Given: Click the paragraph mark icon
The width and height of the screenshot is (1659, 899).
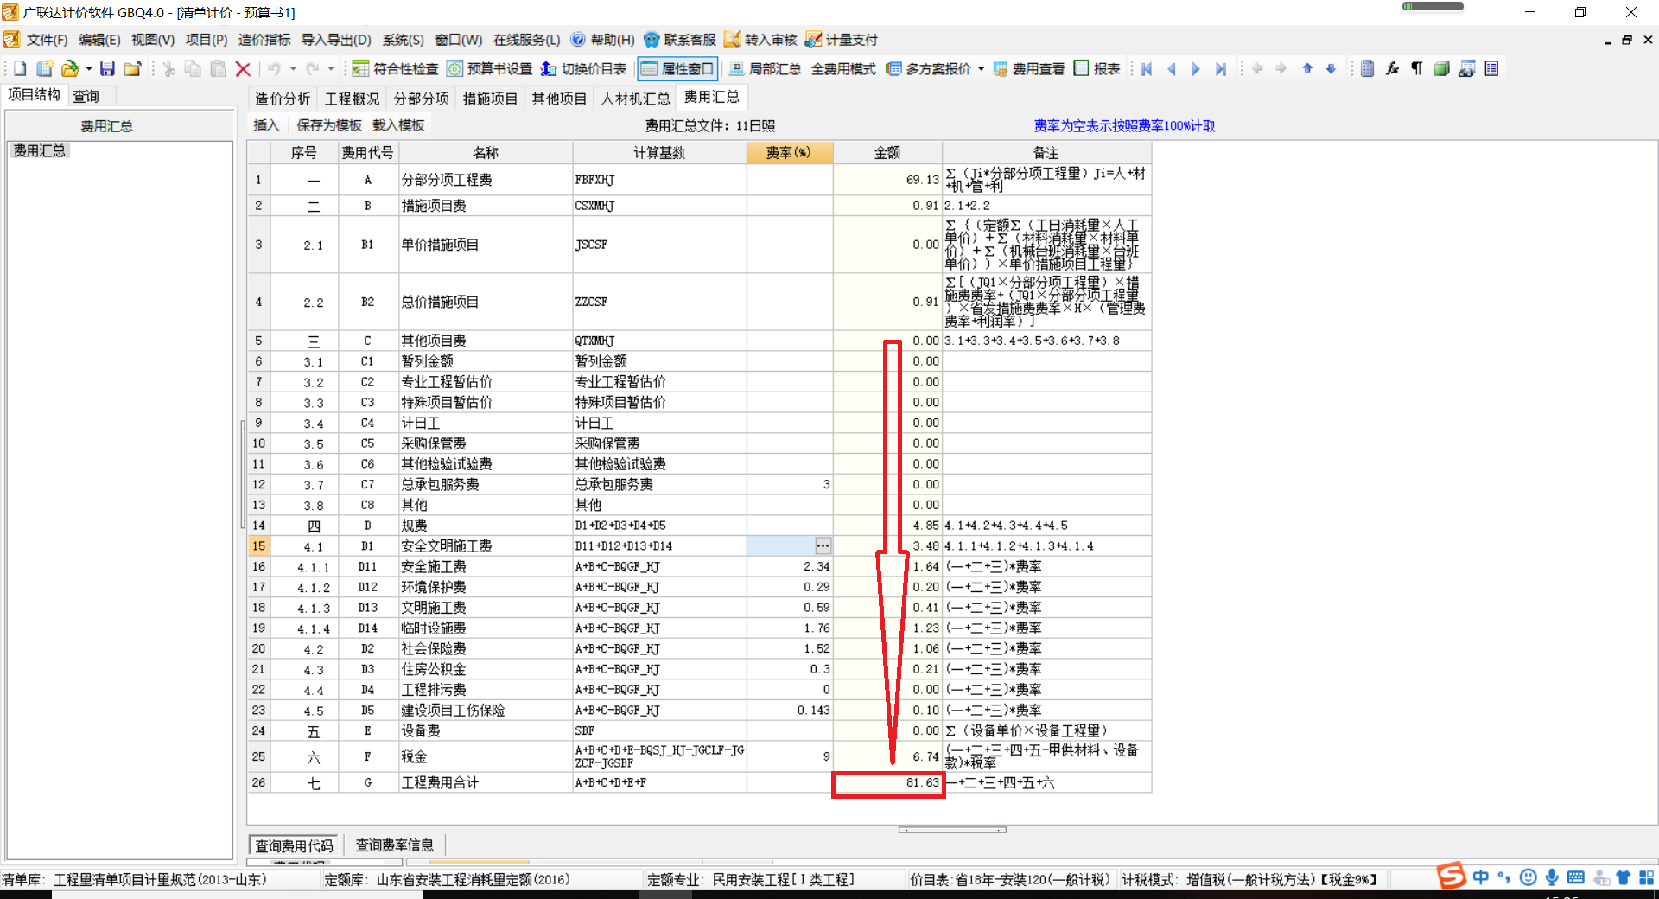Looking at the screenshot, I should 1417,68.
